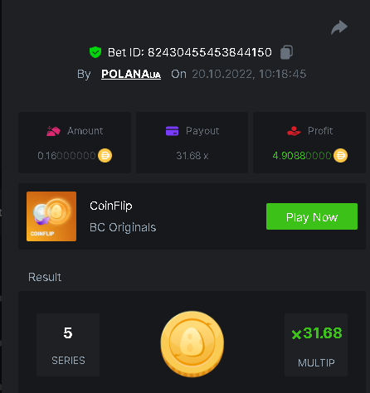
Task: Click the share arrow icon
Action: 339,27
